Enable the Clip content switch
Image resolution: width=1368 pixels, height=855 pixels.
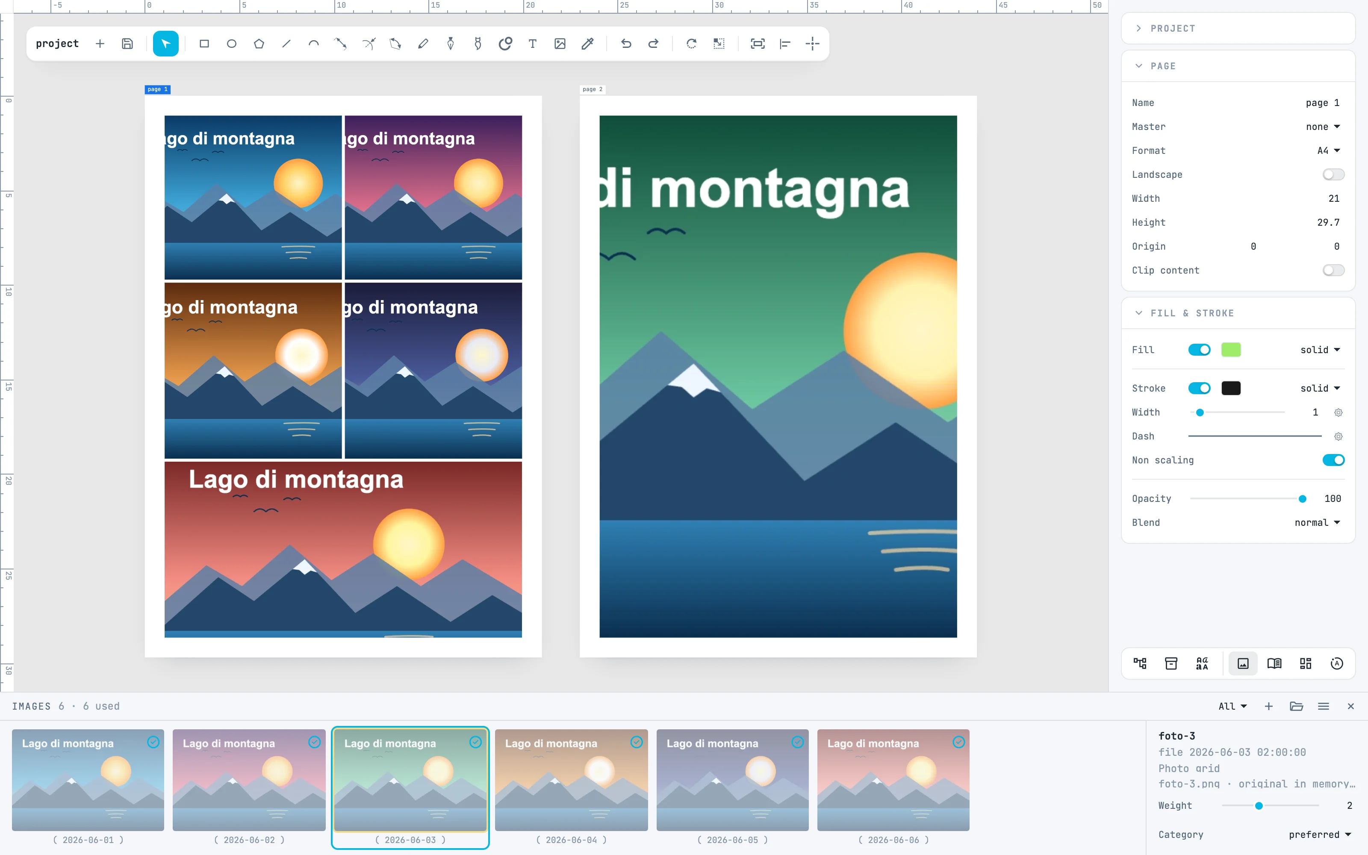(x=1333, y=270)
